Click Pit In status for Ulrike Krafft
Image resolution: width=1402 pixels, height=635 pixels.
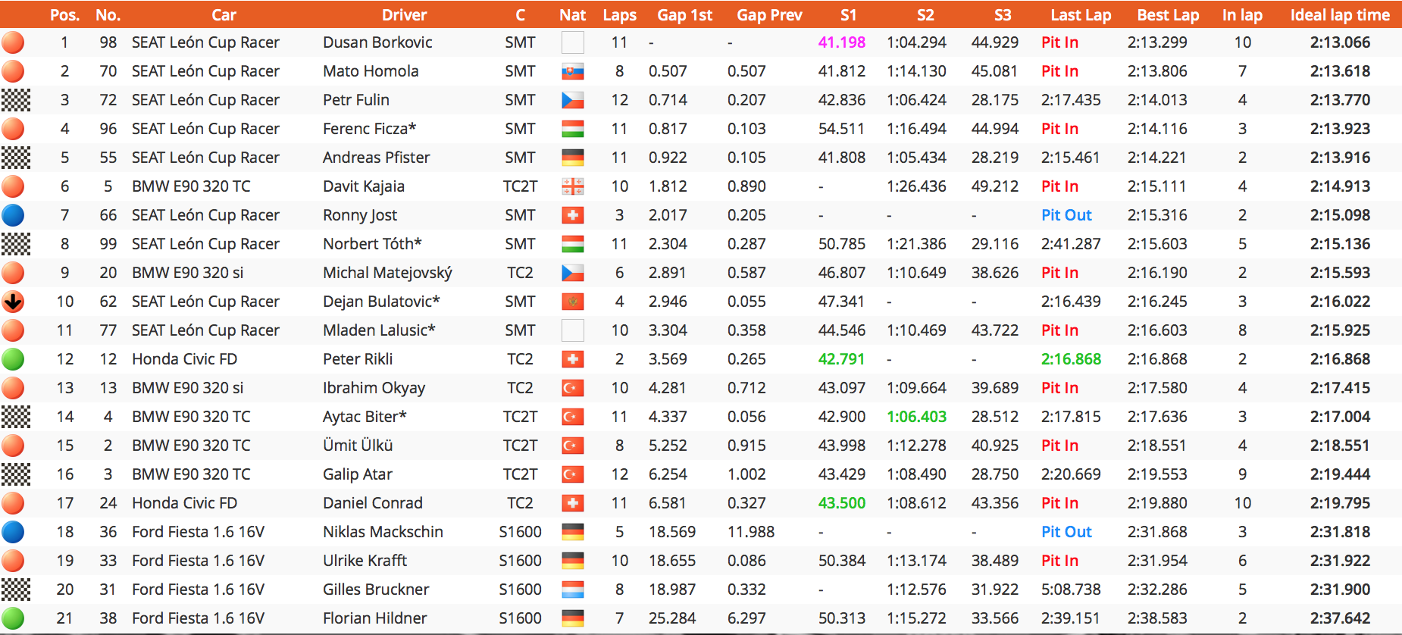pyautogui.click(x=1059, y=561)
